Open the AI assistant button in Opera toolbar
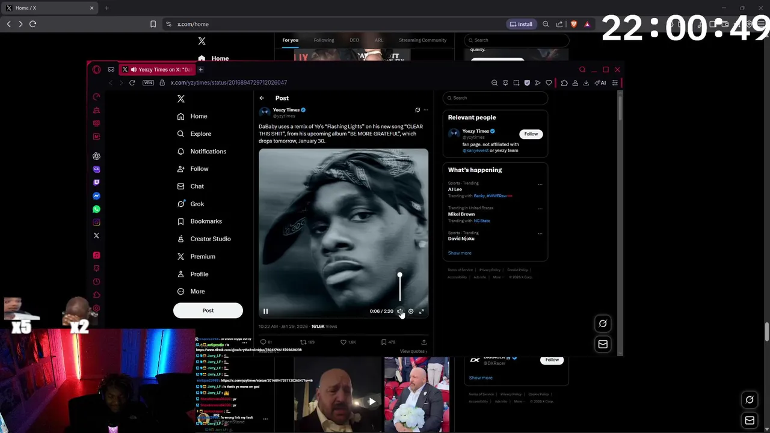This screenshot has height=433, width=770. [600, 83]
